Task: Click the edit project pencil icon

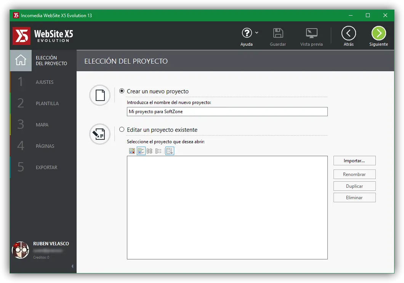Action: point(100,134)
